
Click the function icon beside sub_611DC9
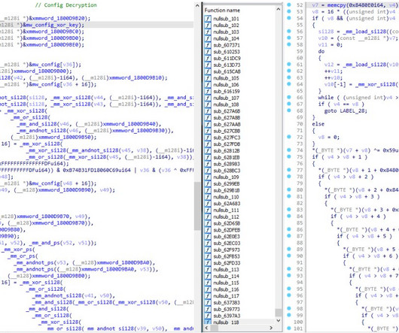tap(208, 59)
